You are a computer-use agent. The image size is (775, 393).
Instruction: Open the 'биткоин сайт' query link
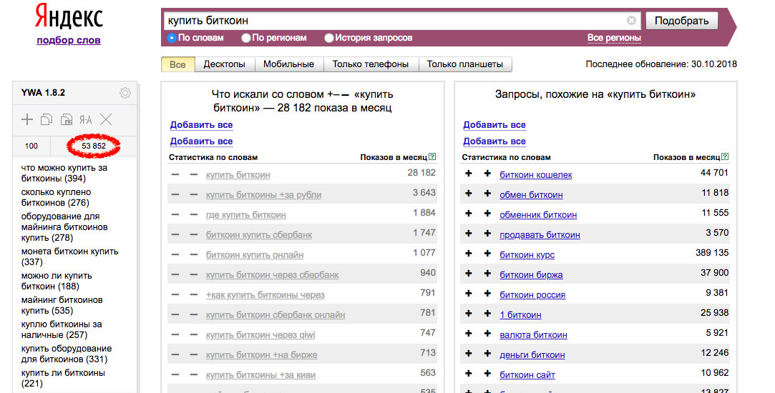click(x=527, y=374)
